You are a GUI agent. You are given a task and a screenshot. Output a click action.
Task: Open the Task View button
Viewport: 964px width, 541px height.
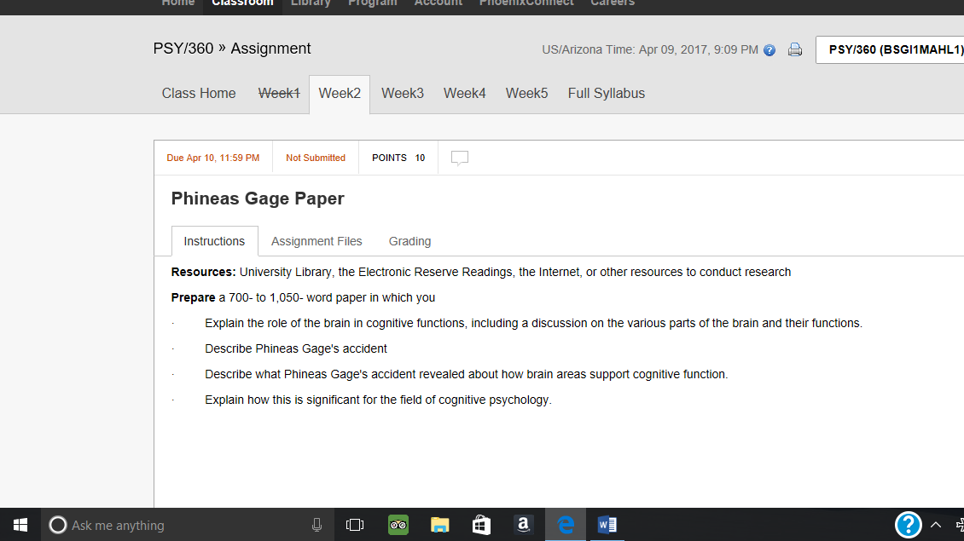point(355,525)
